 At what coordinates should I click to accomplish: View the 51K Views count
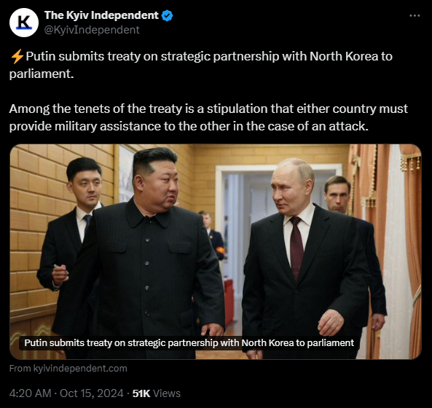tap(156, 393)
